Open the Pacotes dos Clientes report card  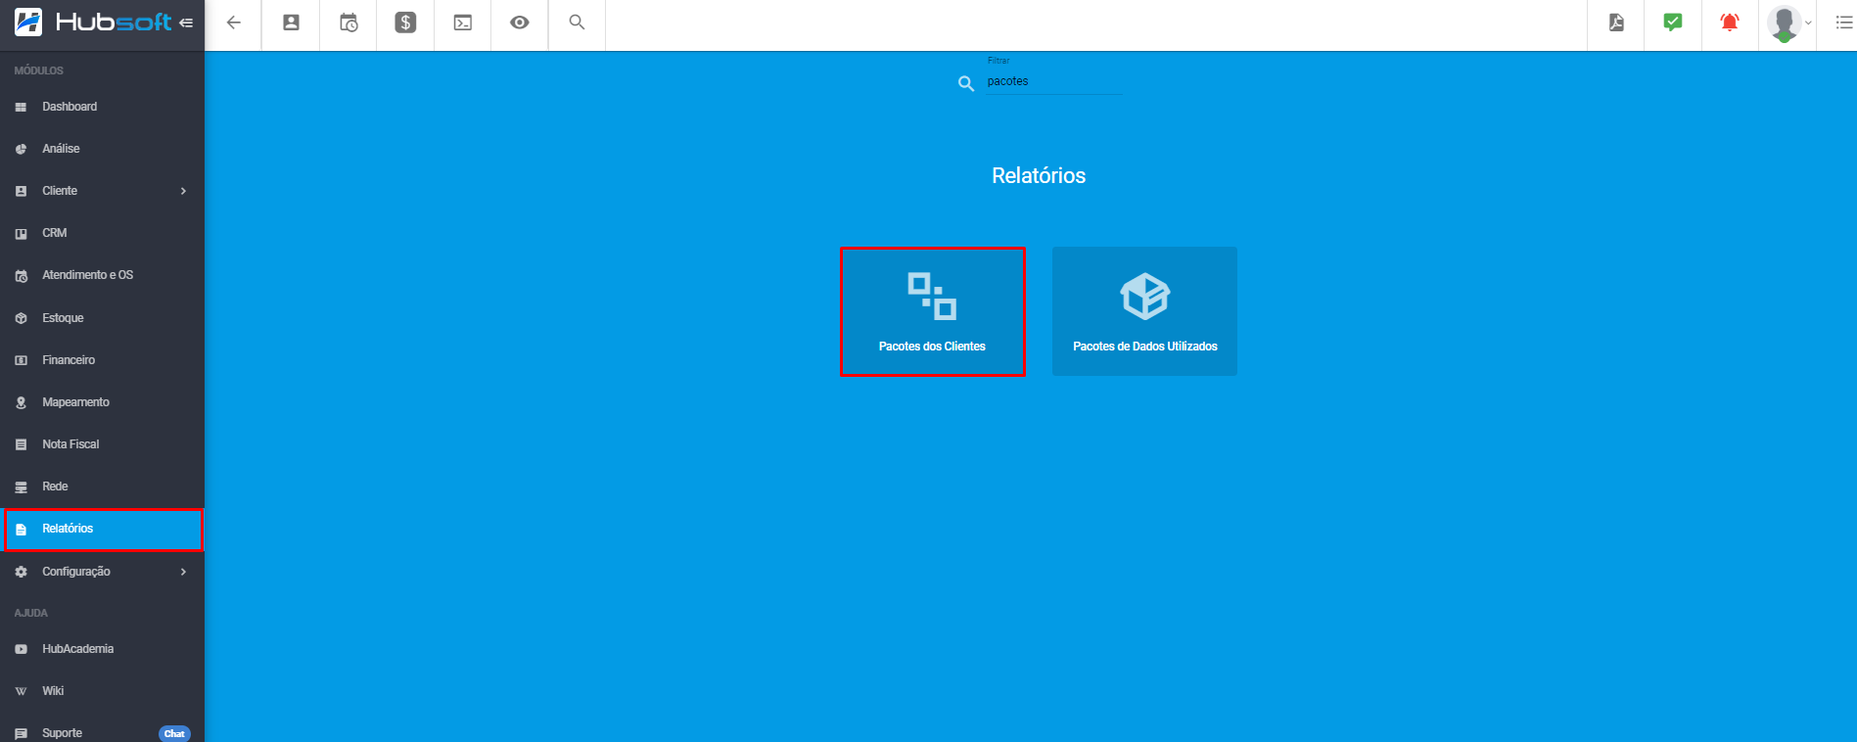[932, 311]
